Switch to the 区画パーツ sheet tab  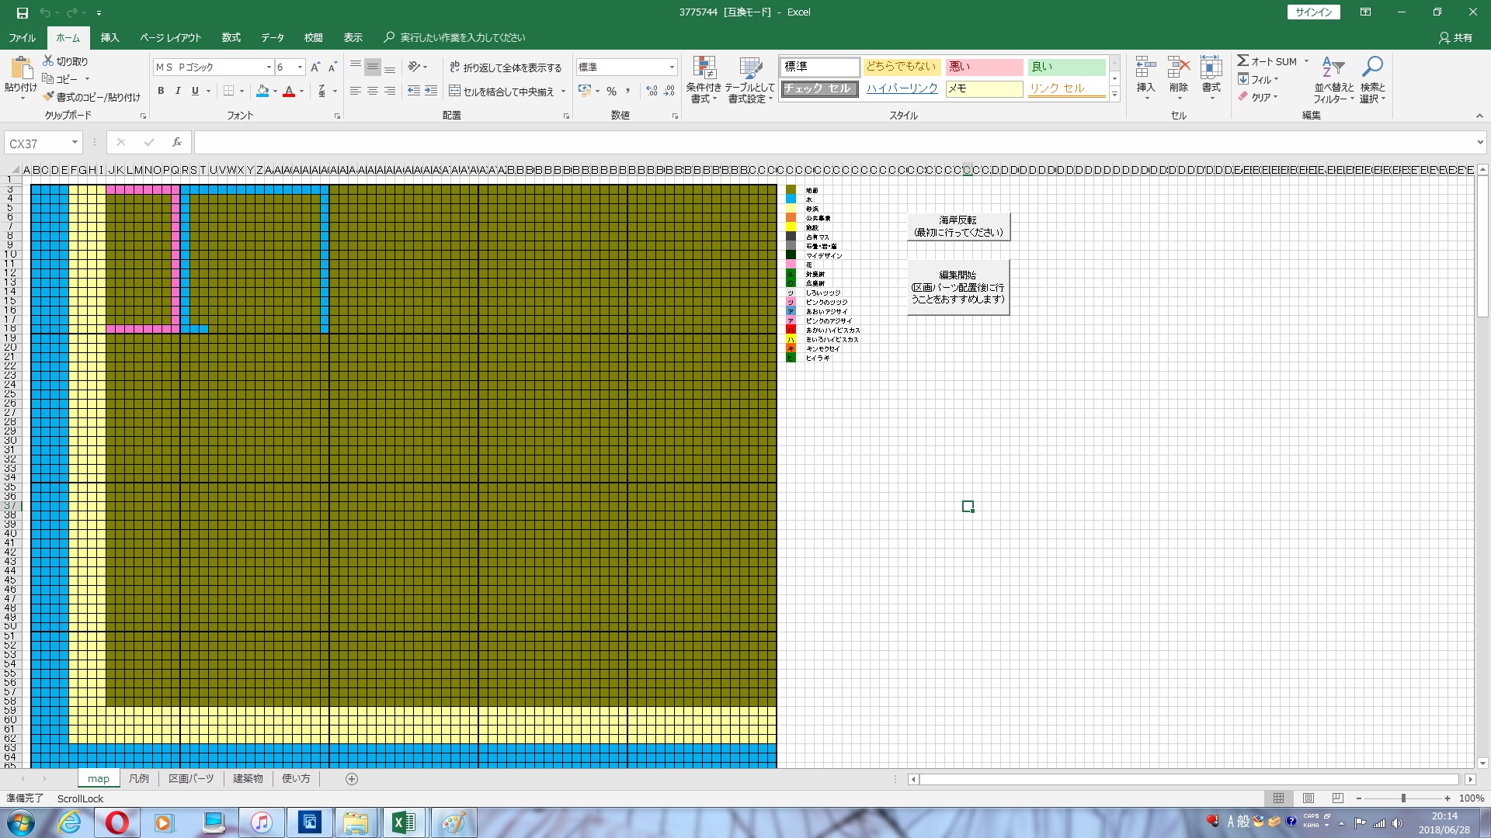tap(191, 778)
